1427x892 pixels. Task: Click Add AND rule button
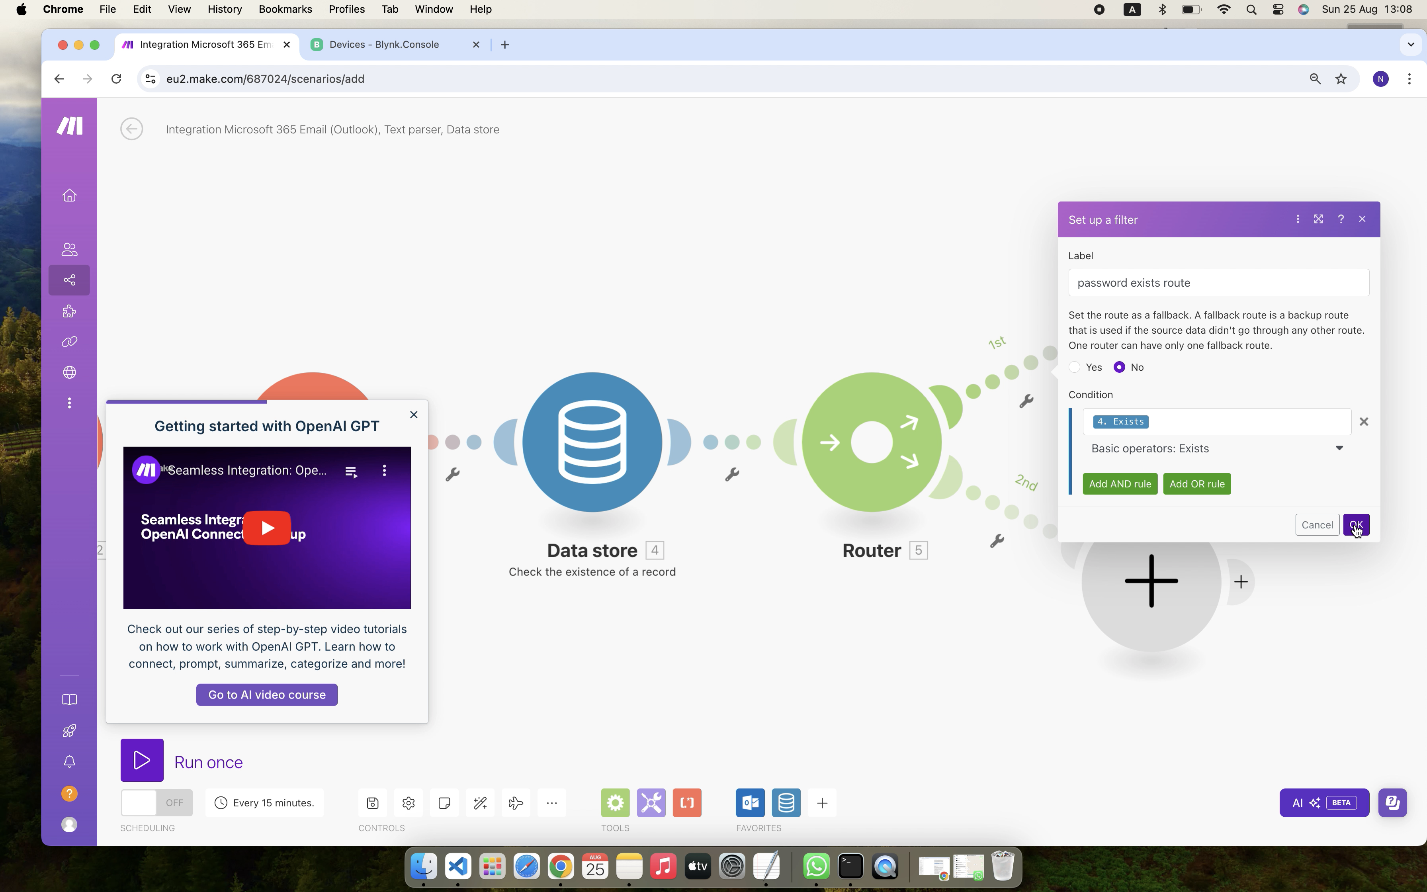coord(1120,484)
